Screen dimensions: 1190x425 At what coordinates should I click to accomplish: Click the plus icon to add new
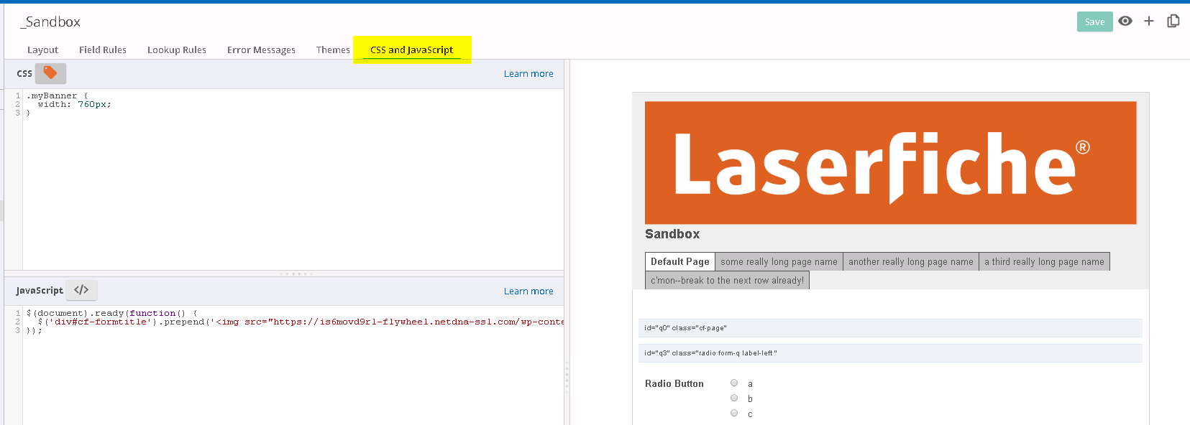click(1149, 22)
